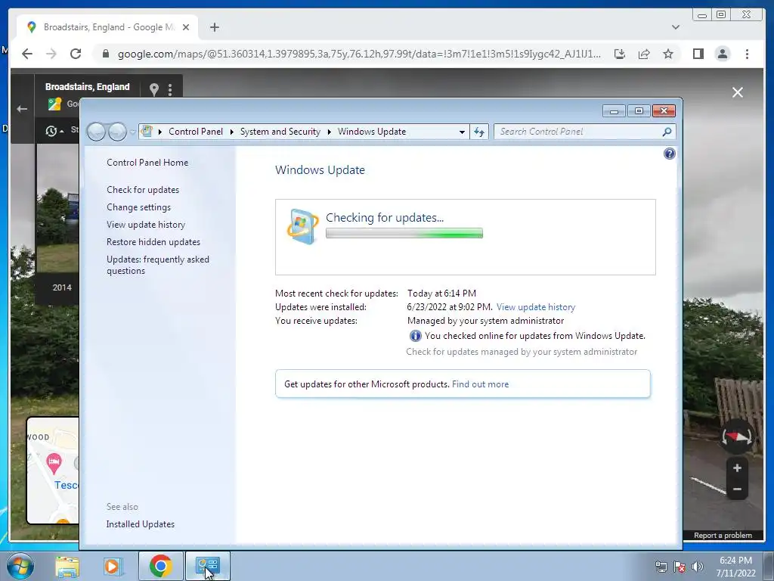Click Chrome's back navigation arrow
The width and height of the screenshot is (774, 581).
click(27, 54)
